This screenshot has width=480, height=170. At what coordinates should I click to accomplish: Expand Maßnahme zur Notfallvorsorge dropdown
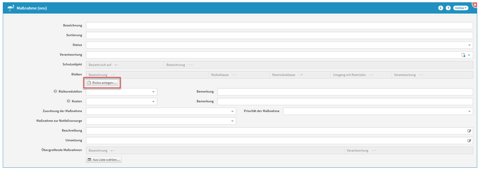[x=232, y=121]
